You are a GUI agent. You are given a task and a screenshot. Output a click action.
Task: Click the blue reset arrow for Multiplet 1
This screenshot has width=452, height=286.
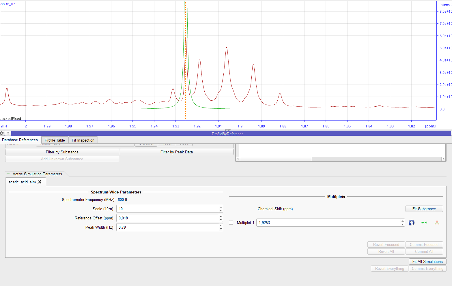tap(412, 223)
